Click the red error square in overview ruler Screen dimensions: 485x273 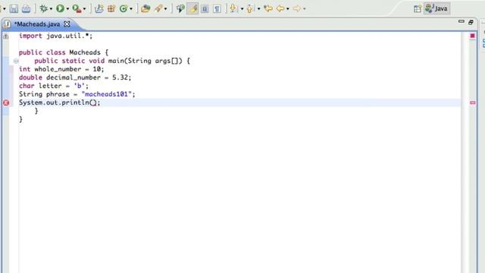coord(472,36)
